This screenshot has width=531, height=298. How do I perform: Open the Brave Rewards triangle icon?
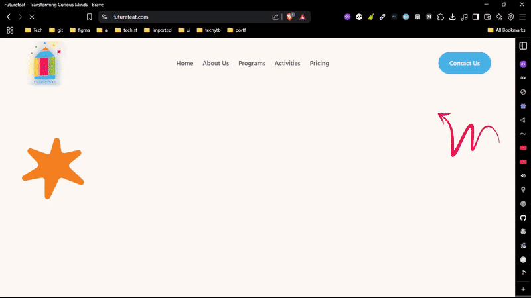tap(302, 17)
